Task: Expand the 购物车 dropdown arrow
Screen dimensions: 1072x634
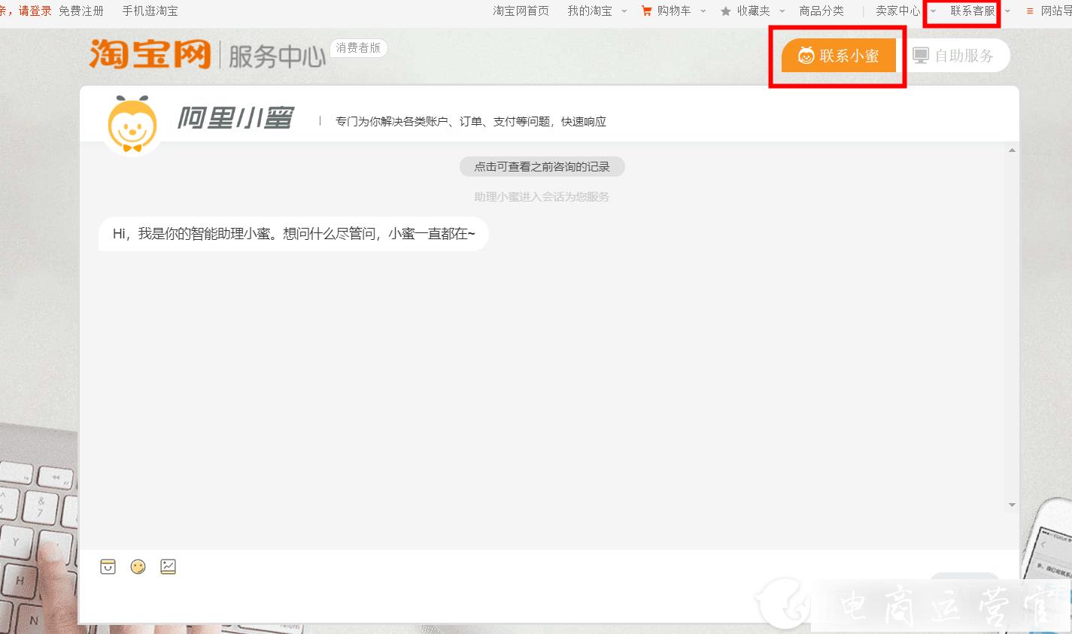Action: tap(703, 11)
